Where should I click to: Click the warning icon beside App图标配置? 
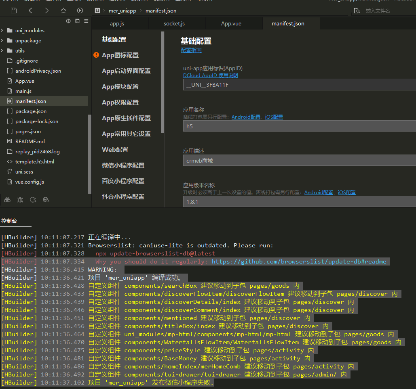(96, 55)
